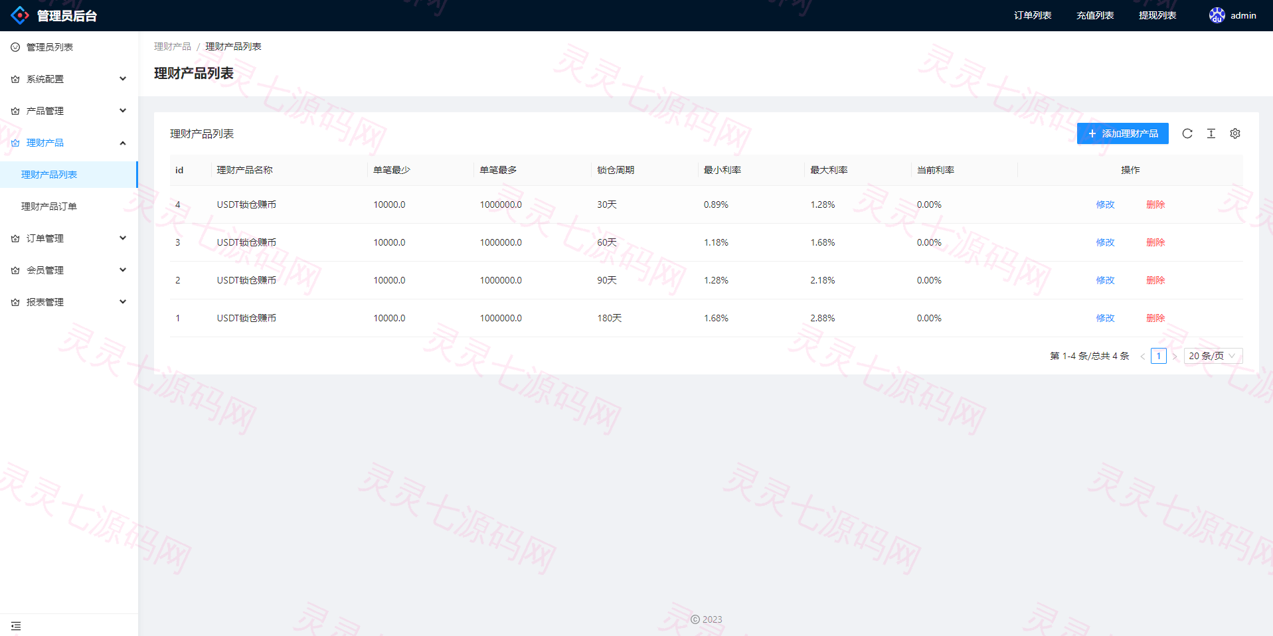Click 删除 for the 30天 product row
This screenshot has width=1273, height=636.
(x=1155, y=204)
